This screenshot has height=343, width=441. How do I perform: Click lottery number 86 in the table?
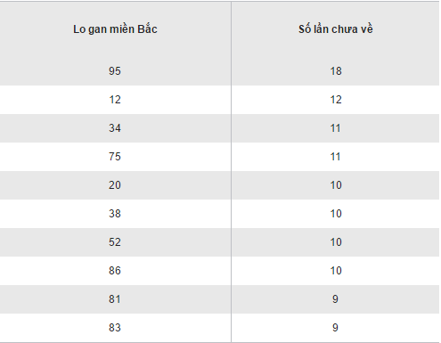coord(115,271)
